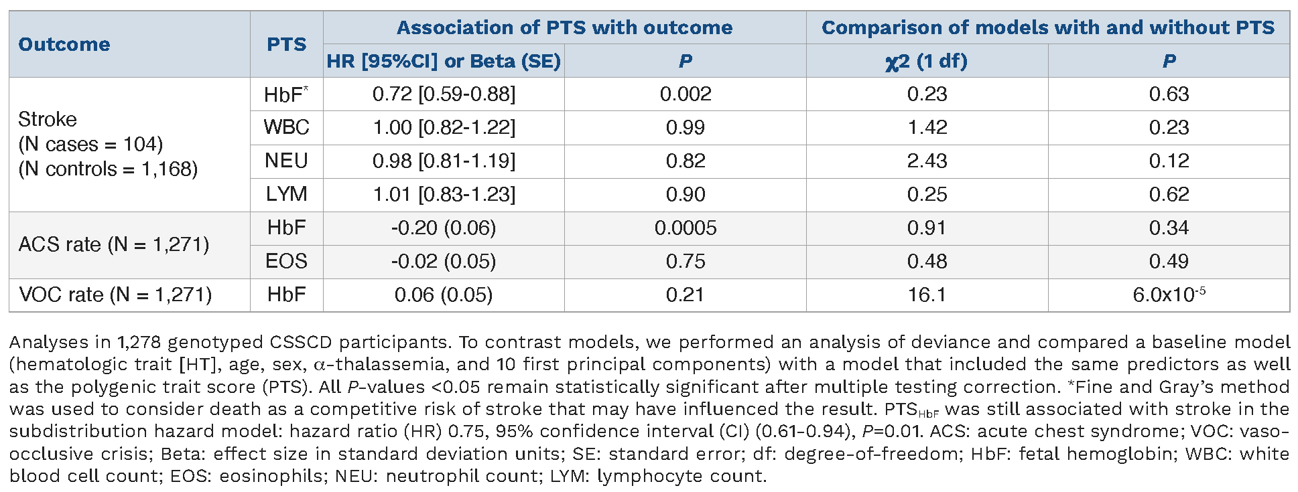The height and width of the screenshot is (492, 1298).
Task: Click the 'VOC rate (N = 1,271)' cell
Action: point(115,295)
